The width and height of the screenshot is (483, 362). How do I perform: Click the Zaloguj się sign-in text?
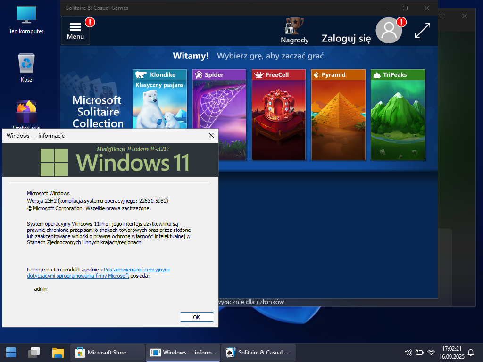[x=346, y=39]
